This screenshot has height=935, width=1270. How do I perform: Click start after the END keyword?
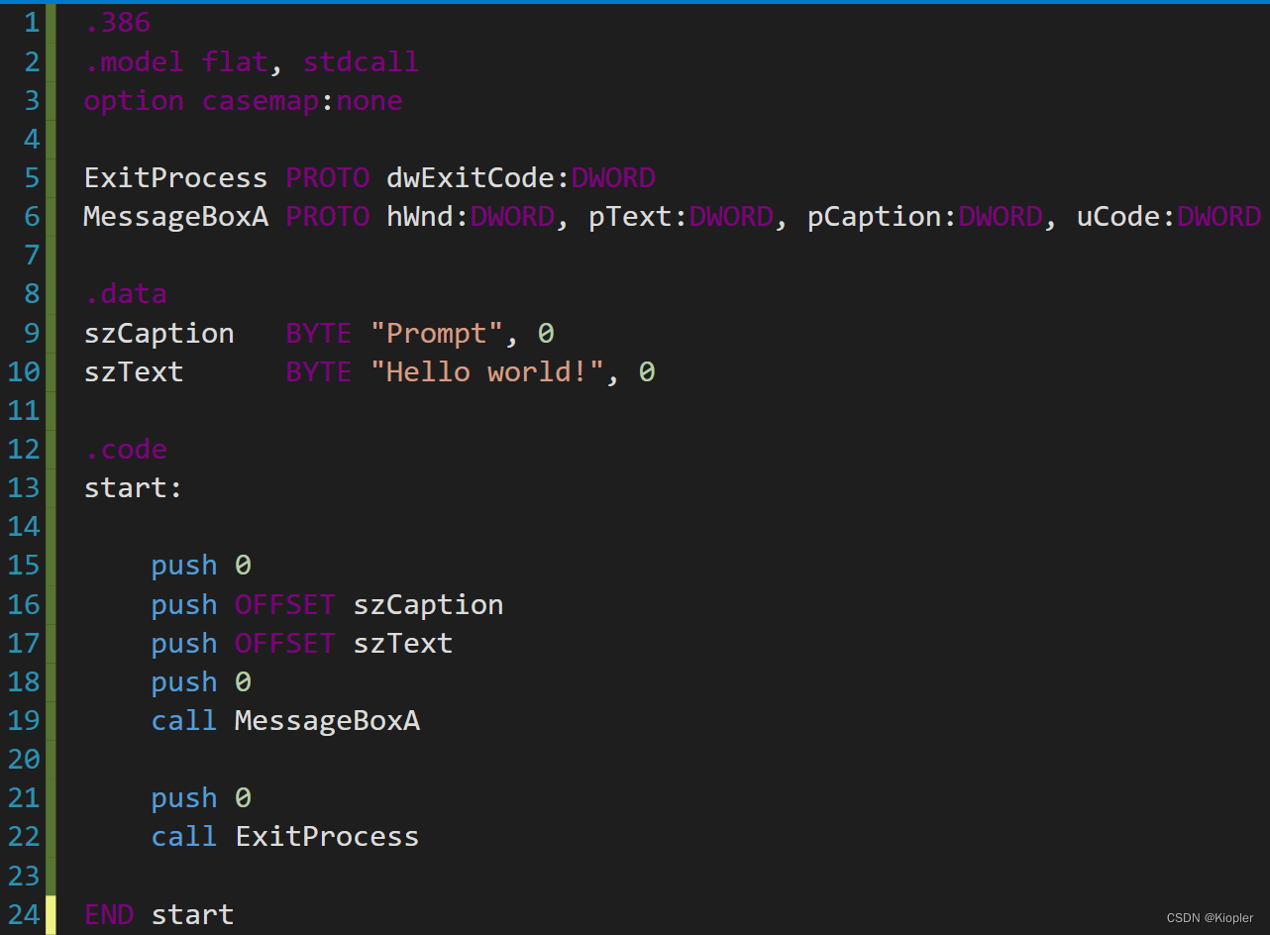192,914
